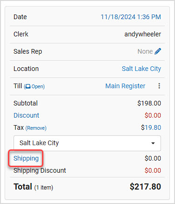Open the Discount link

coord(26,115)
